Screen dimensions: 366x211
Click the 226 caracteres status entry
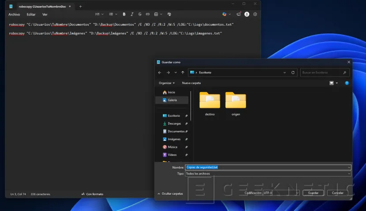click(40, 194)
